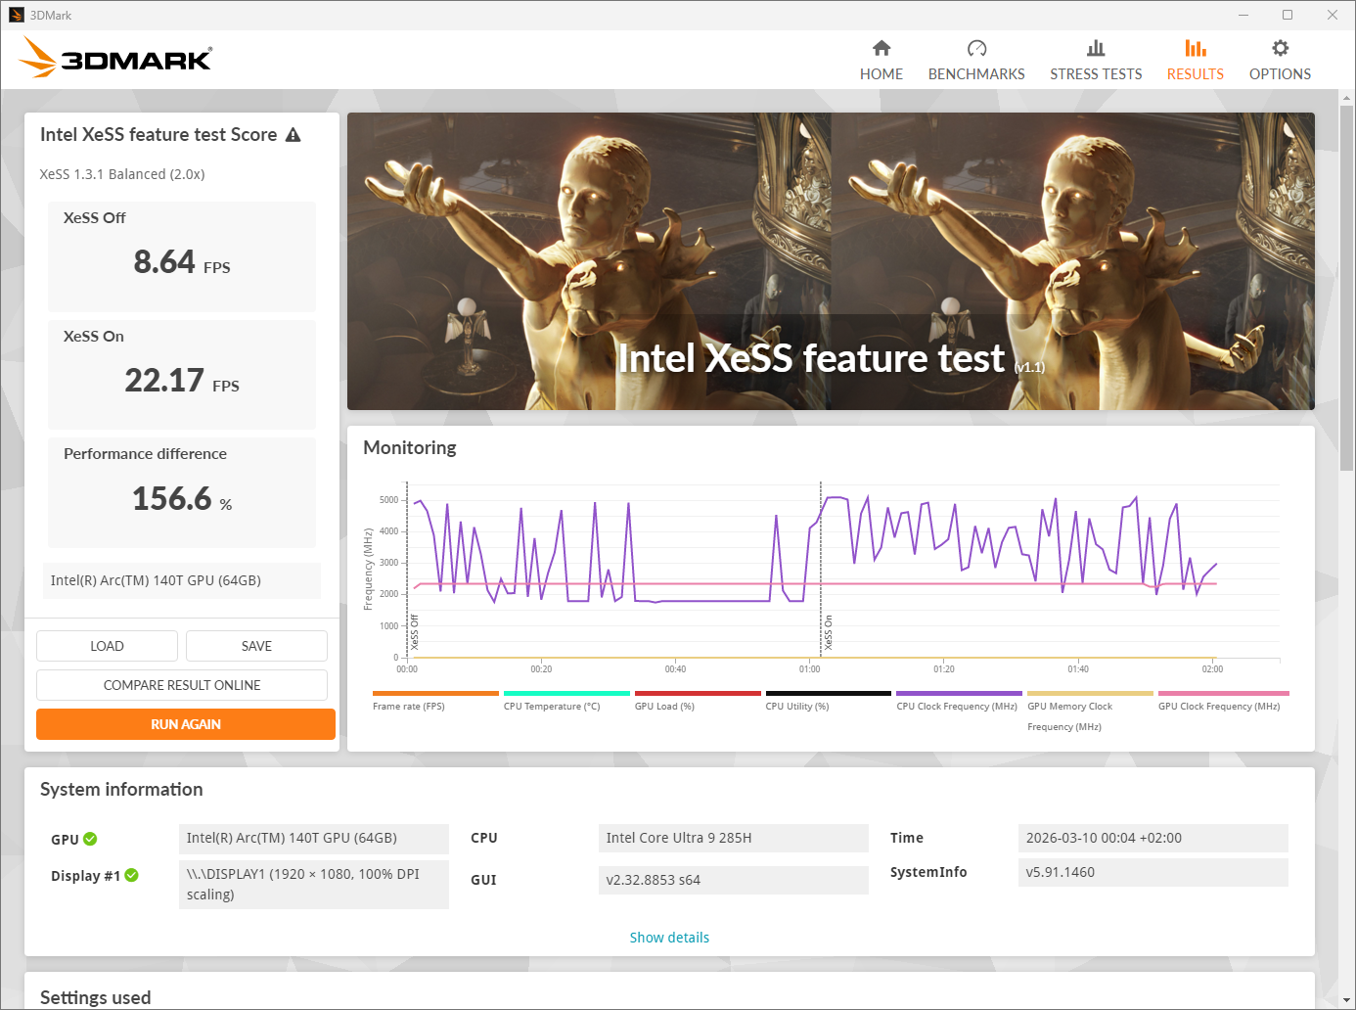Toggle the Frame rate (FPS) legend series
The height and width of the screenshot is (1010, 1356).
click(x=408, y=706)
